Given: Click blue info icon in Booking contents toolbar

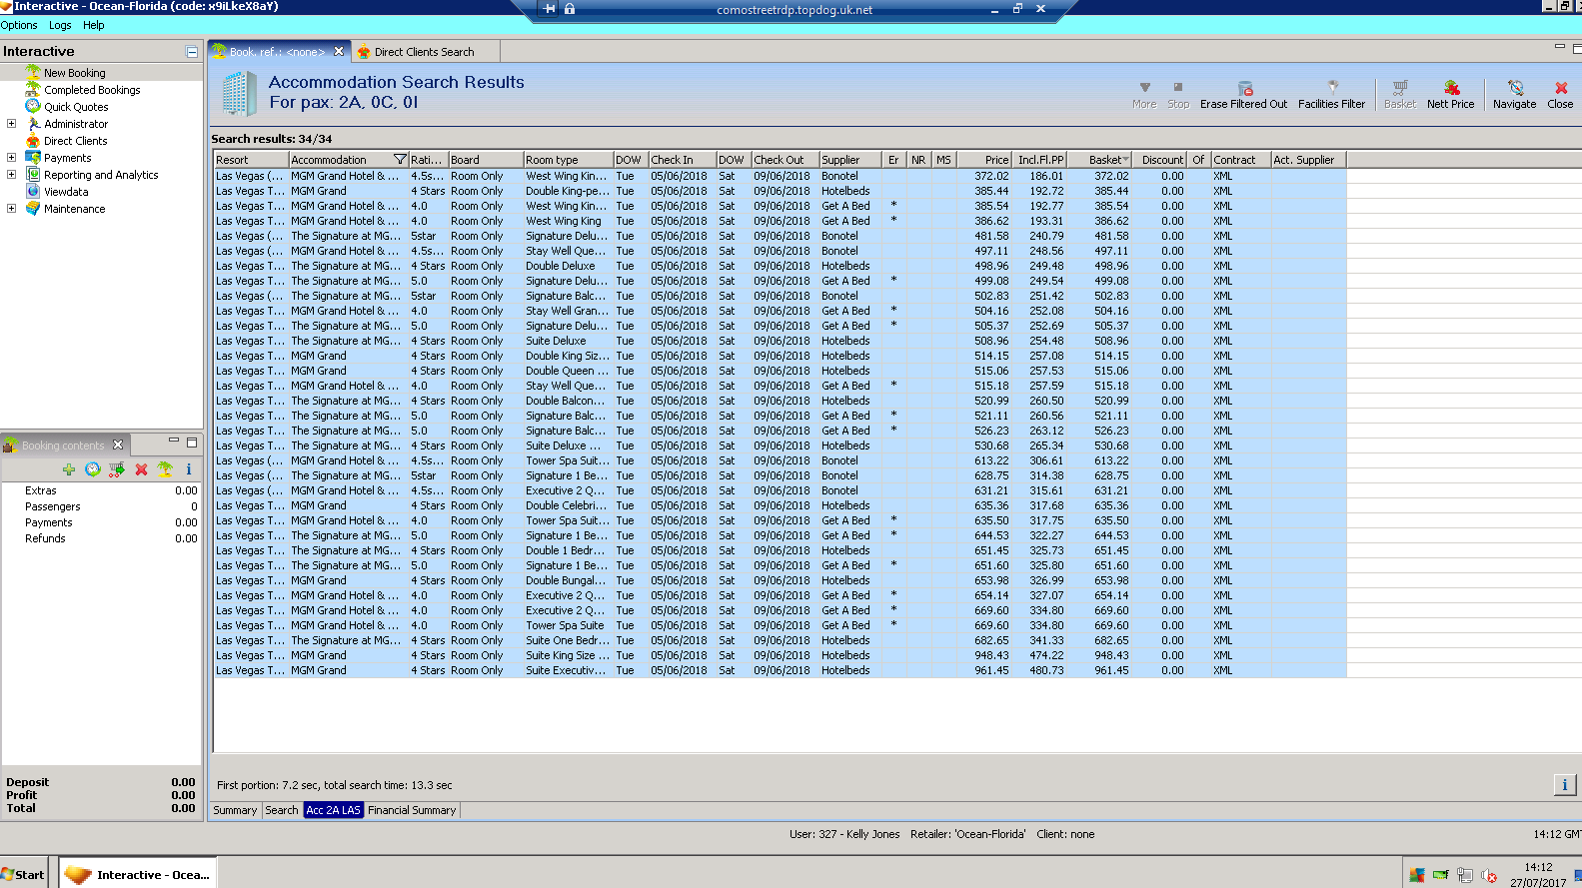Looking at the screenshot, I should click(188, 469).
